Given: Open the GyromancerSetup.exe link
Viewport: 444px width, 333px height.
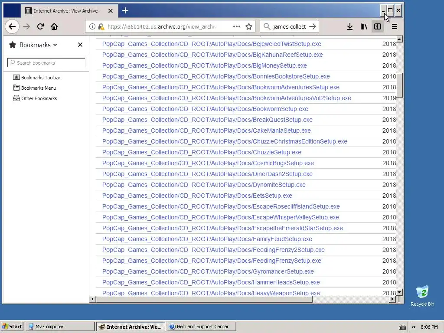Looking at the screenshot, I should [x=208, y=271].
